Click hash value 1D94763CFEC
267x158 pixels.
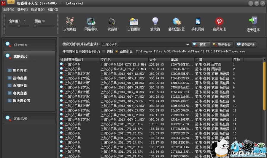pos(182,65)
